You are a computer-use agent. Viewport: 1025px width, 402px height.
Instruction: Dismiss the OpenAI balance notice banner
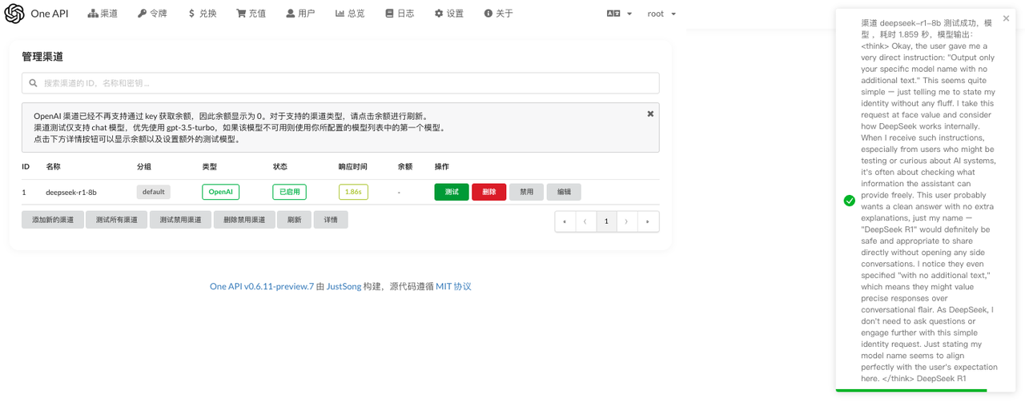click(650, 114)
